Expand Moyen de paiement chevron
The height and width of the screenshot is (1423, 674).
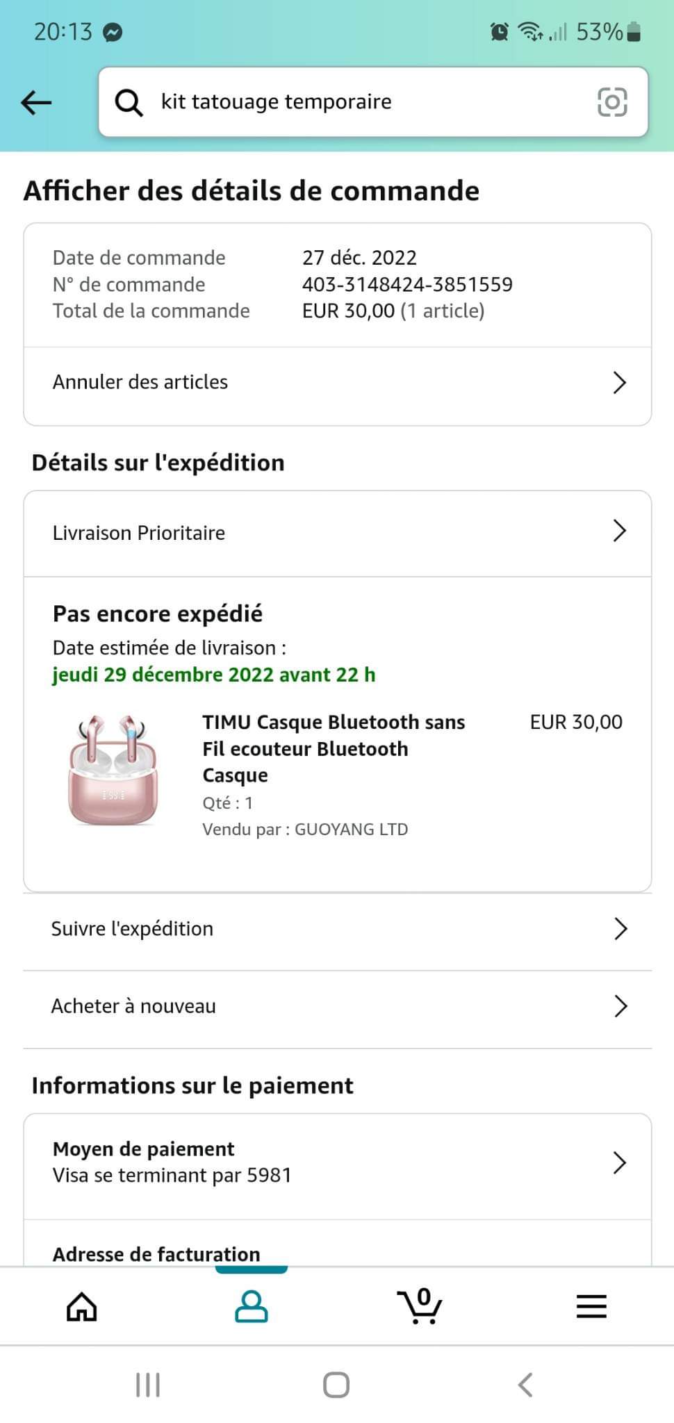tap(619, 1162)
